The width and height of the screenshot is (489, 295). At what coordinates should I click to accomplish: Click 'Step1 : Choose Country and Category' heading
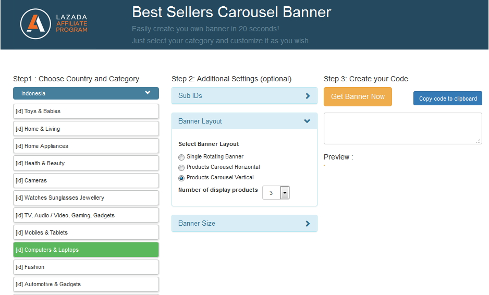(76, 79)
